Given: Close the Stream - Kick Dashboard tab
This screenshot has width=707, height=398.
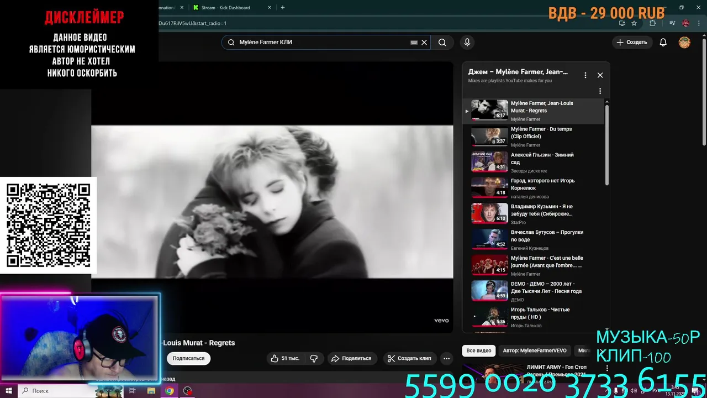Looking at the screenshot, I should coord(270,8).
